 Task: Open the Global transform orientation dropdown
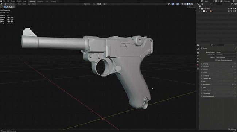(88, 4)
